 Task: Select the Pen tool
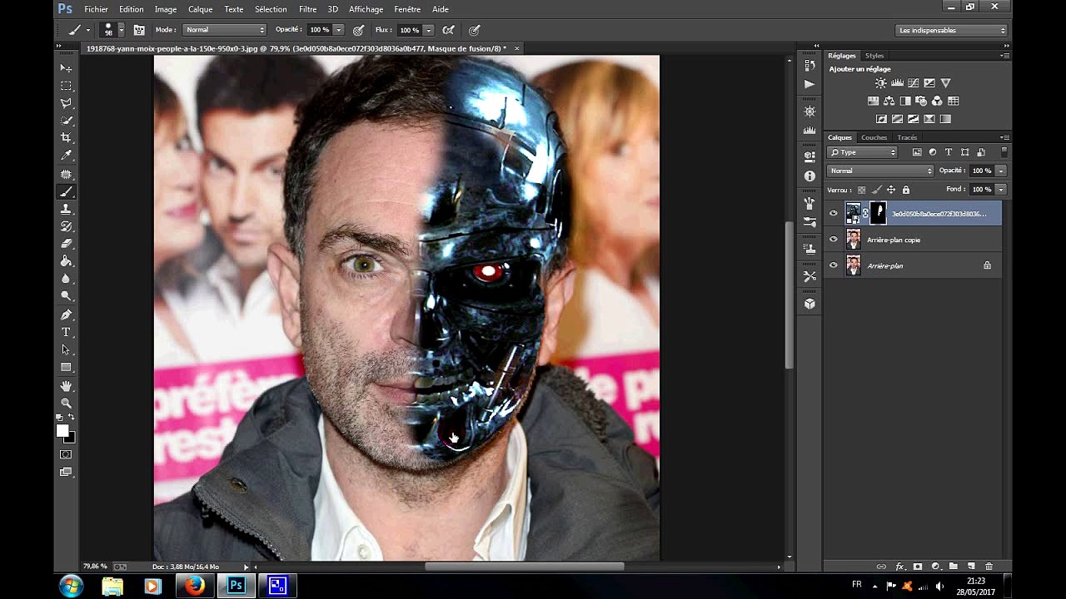[66, 315]
